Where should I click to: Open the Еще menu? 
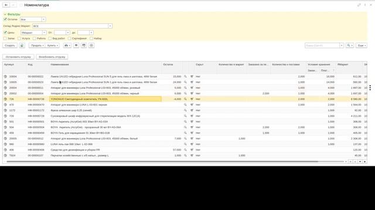tap(362, 45)
